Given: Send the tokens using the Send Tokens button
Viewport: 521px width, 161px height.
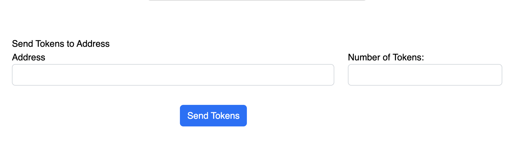Looking at the screenshot, I should point(213,116).
